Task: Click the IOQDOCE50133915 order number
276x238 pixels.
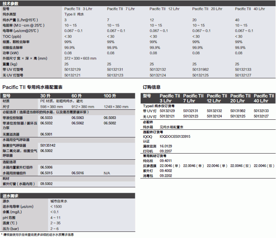Action: (x=175, y=137)
